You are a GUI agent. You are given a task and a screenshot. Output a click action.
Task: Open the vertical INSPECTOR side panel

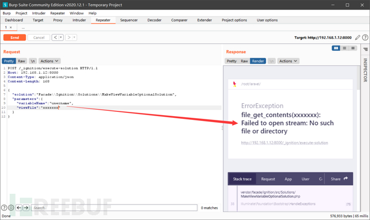pos(365,70)
